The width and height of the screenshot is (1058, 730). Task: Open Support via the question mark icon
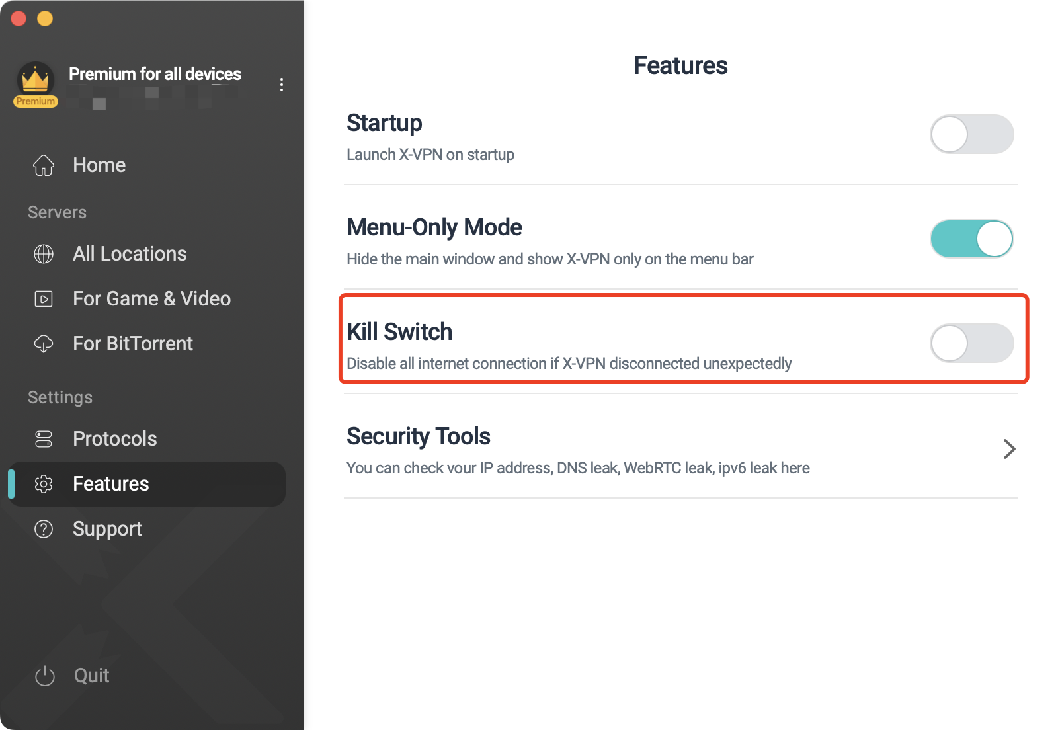tap(44, 529)
